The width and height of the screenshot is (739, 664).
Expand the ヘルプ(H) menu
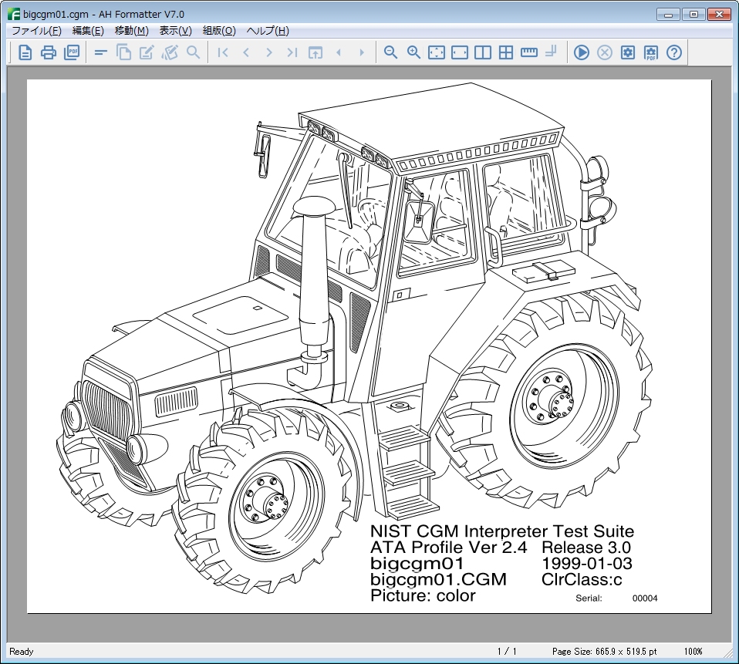(x=268, y=31)
